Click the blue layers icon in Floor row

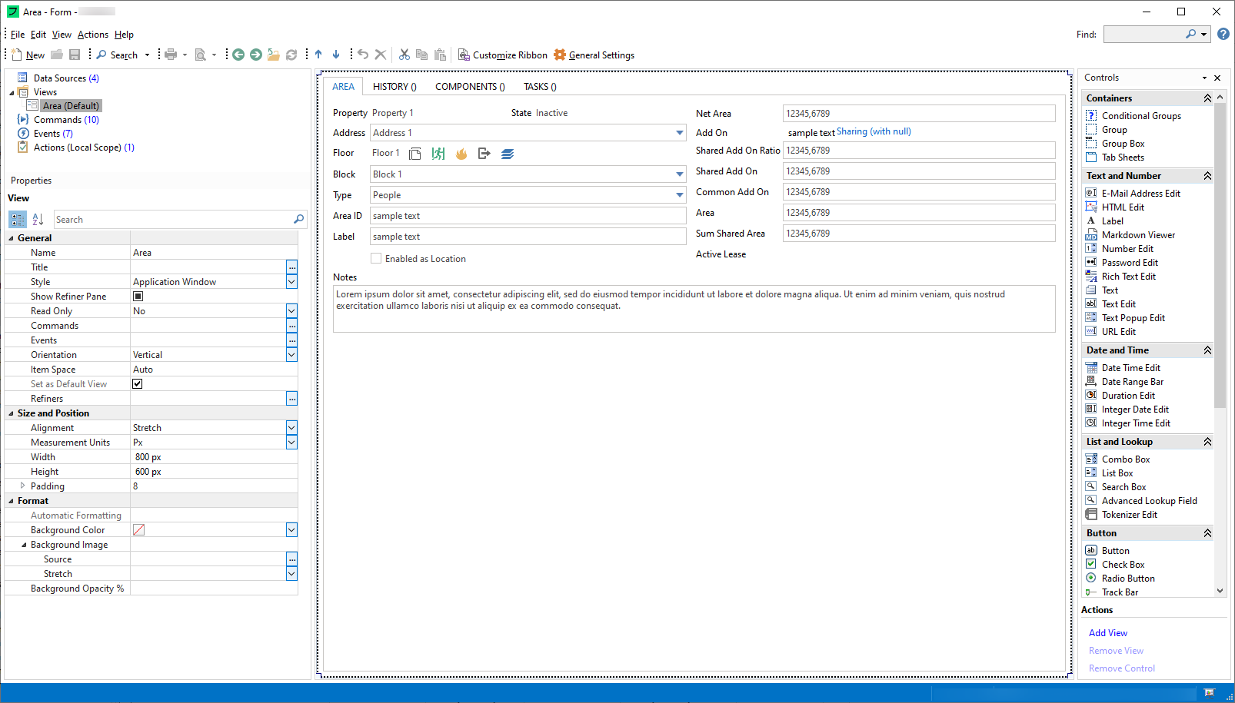[508, 154]
